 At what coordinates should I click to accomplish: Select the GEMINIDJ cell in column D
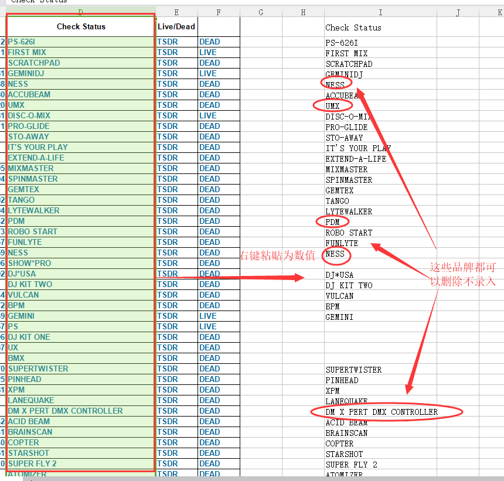click(x=81, y=74)
